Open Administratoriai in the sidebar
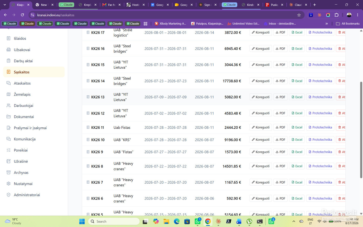Screen dimensions: 363x227 tap(34, 195)
